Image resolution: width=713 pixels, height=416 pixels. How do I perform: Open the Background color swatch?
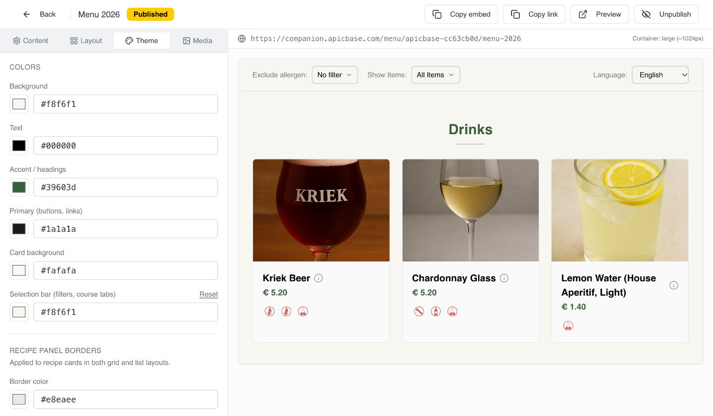point(19,104)
